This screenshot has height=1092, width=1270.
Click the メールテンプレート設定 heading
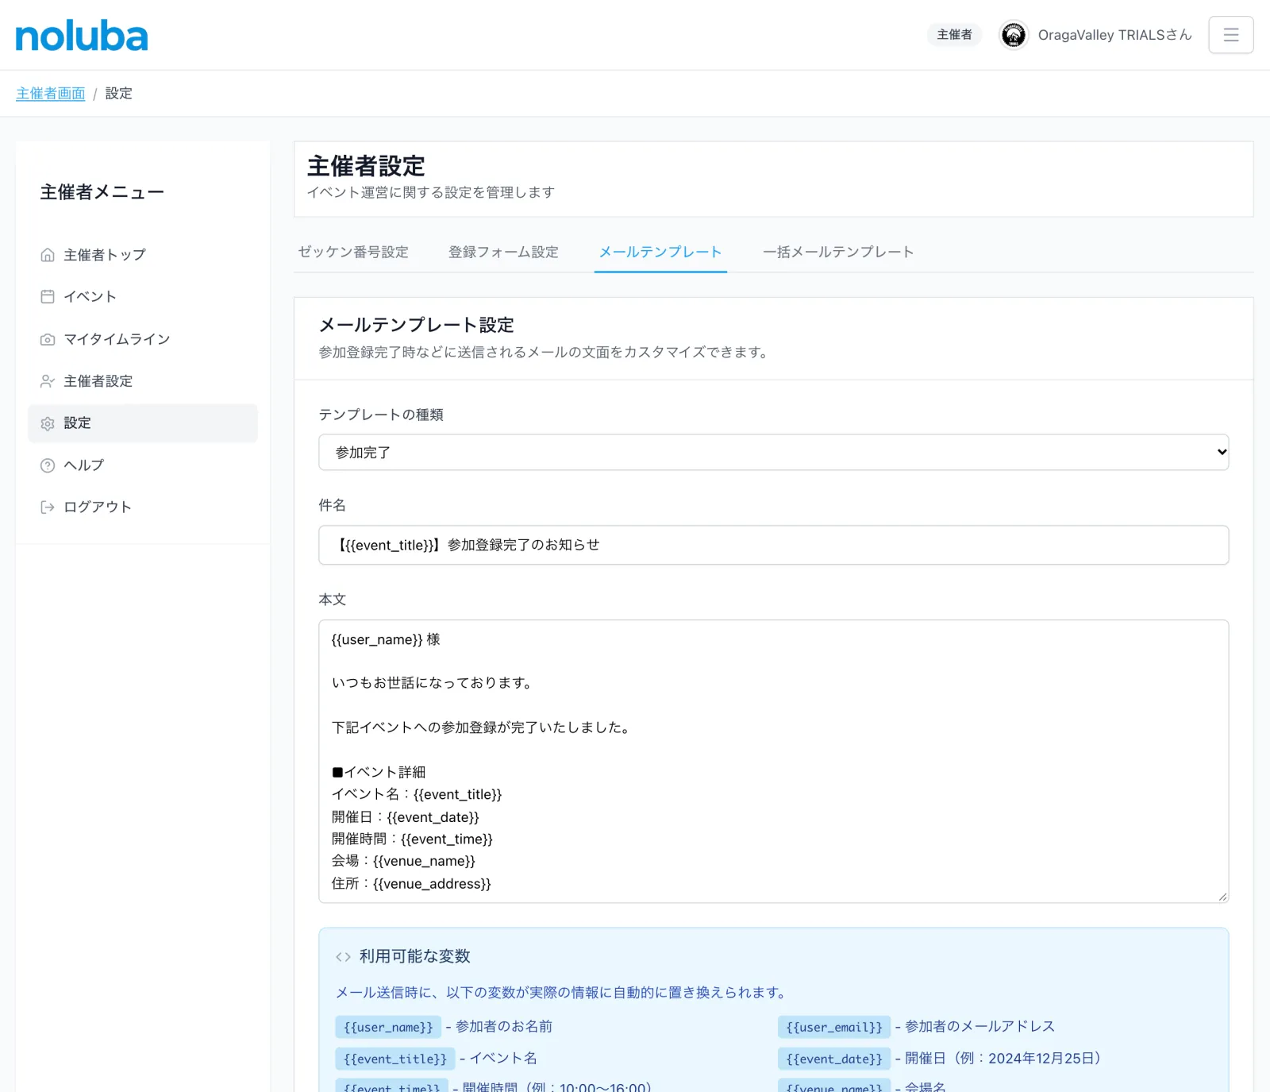pyautogui.click(x=417, y=325)
